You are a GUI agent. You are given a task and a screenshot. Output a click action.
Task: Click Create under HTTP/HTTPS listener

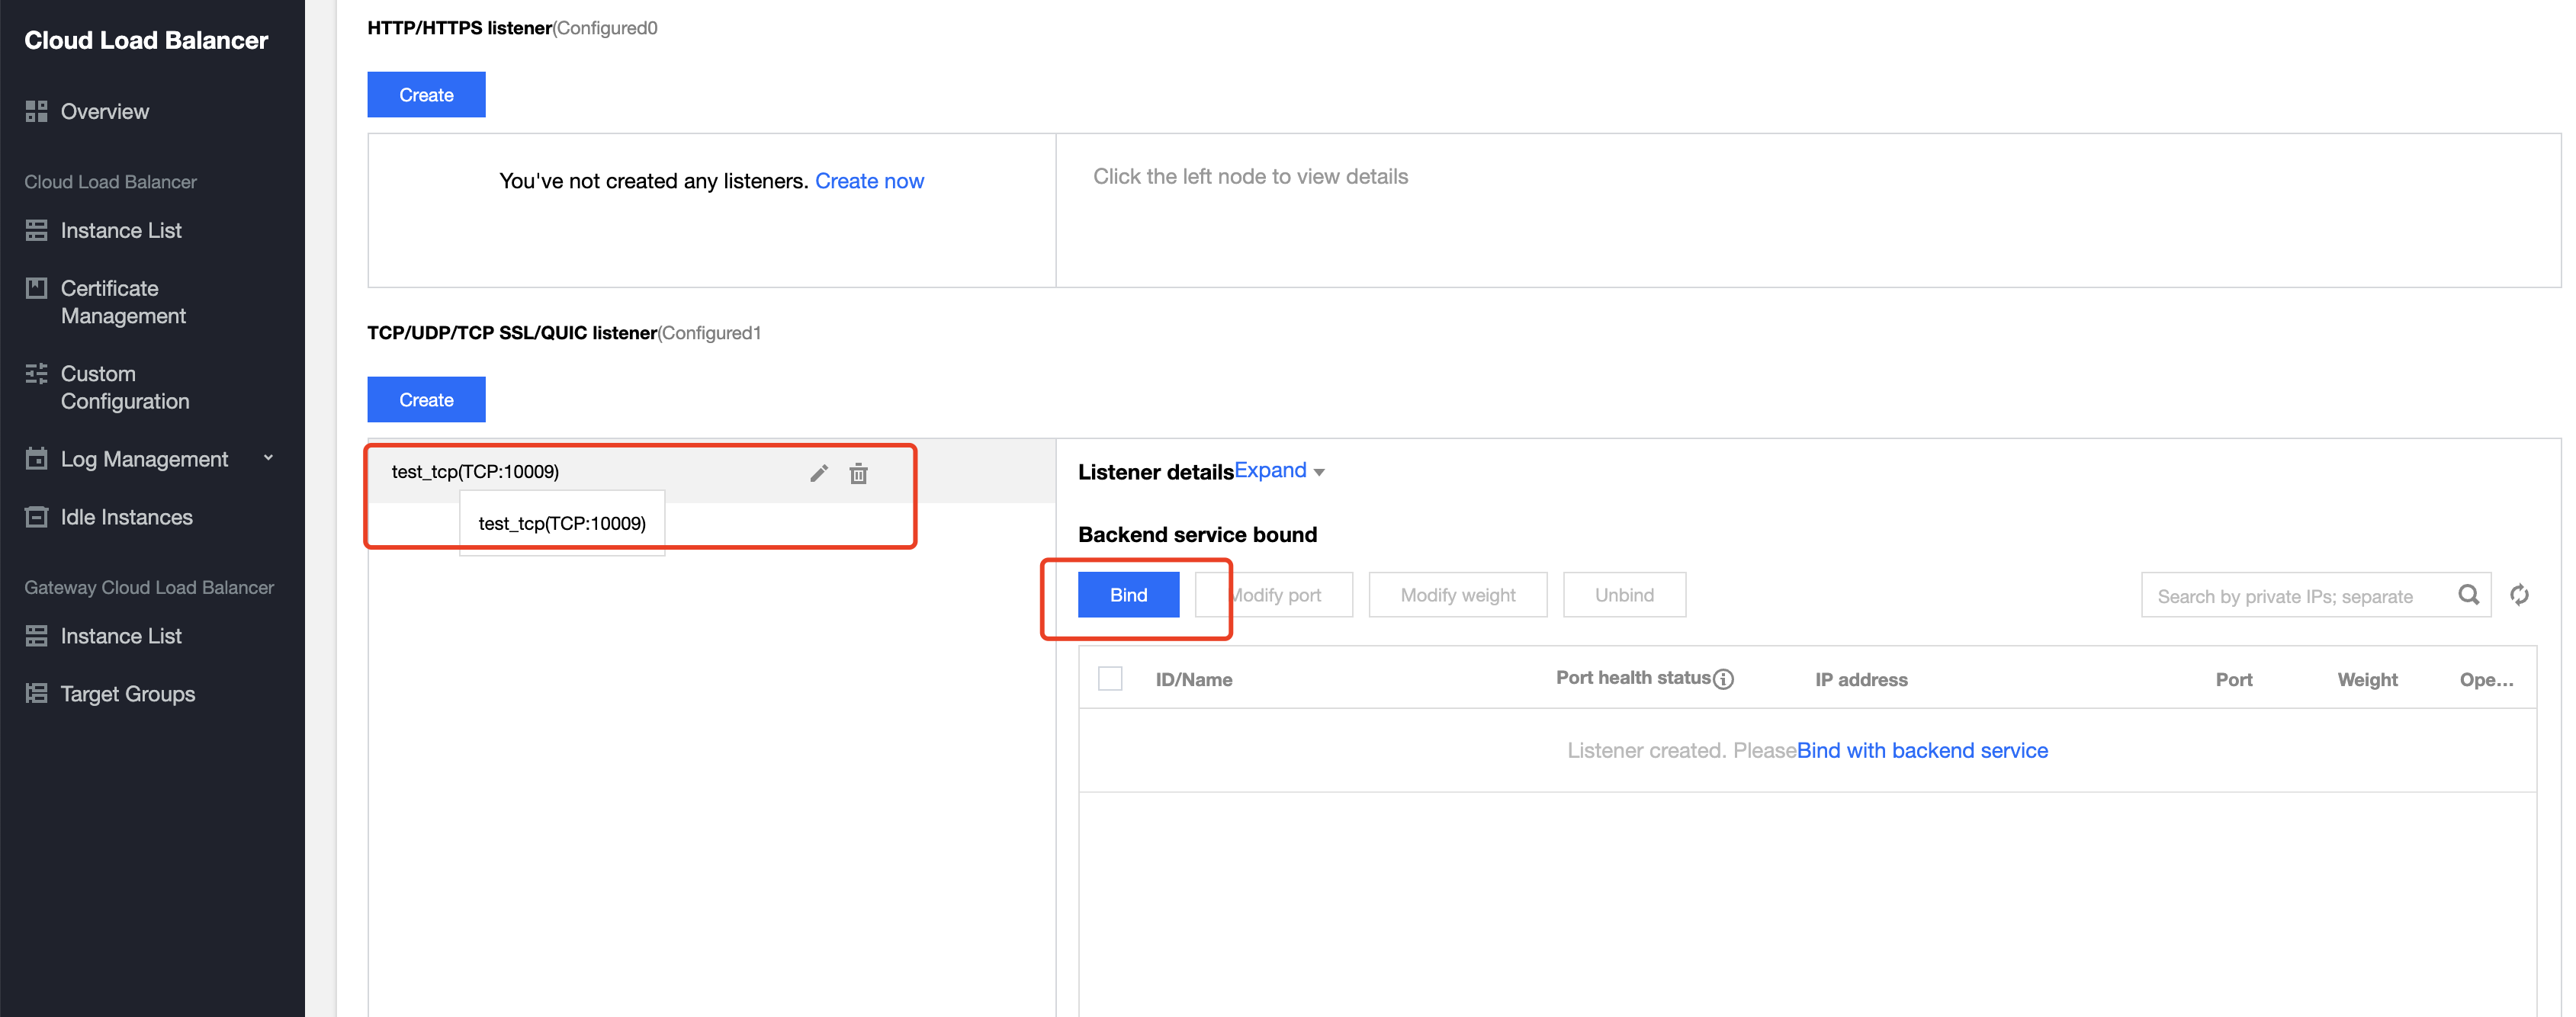tap(426, 95)
